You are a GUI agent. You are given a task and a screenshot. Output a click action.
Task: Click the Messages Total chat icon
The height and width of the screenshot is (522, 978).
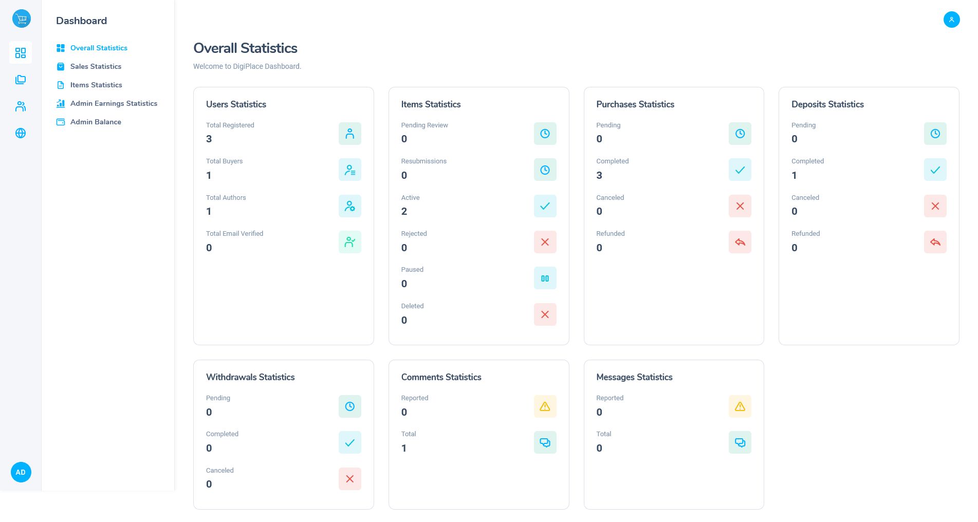click(x=740, y=442)
